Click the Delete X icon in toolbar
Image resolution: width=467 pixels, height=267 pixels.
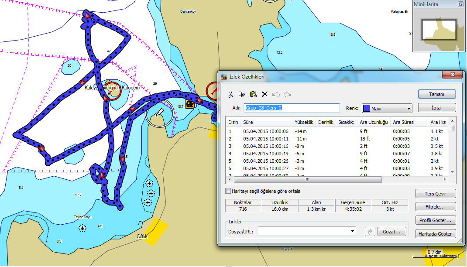pyautogui.click(x=264, y=95)
